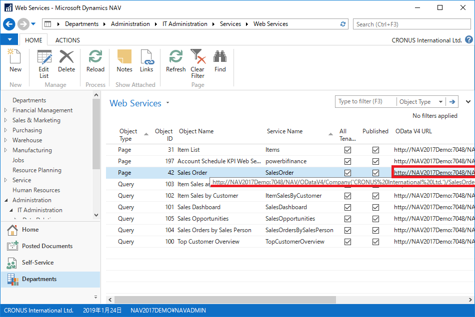Select Jobs in departments tree
The height and width of the screenshot is (317, 475).
pos(18,160)
